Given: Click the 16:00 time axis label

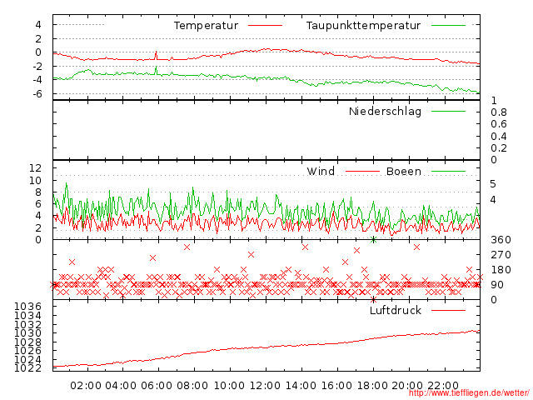Looking at the screenshot, I should [x=336, y=386].
